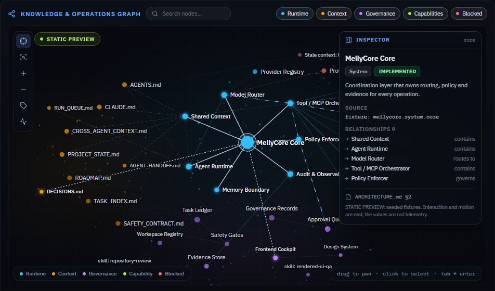Open Policy Enforcer relationship in Inspector
This screenshot has height=291, width=495.
click(410, 178)
